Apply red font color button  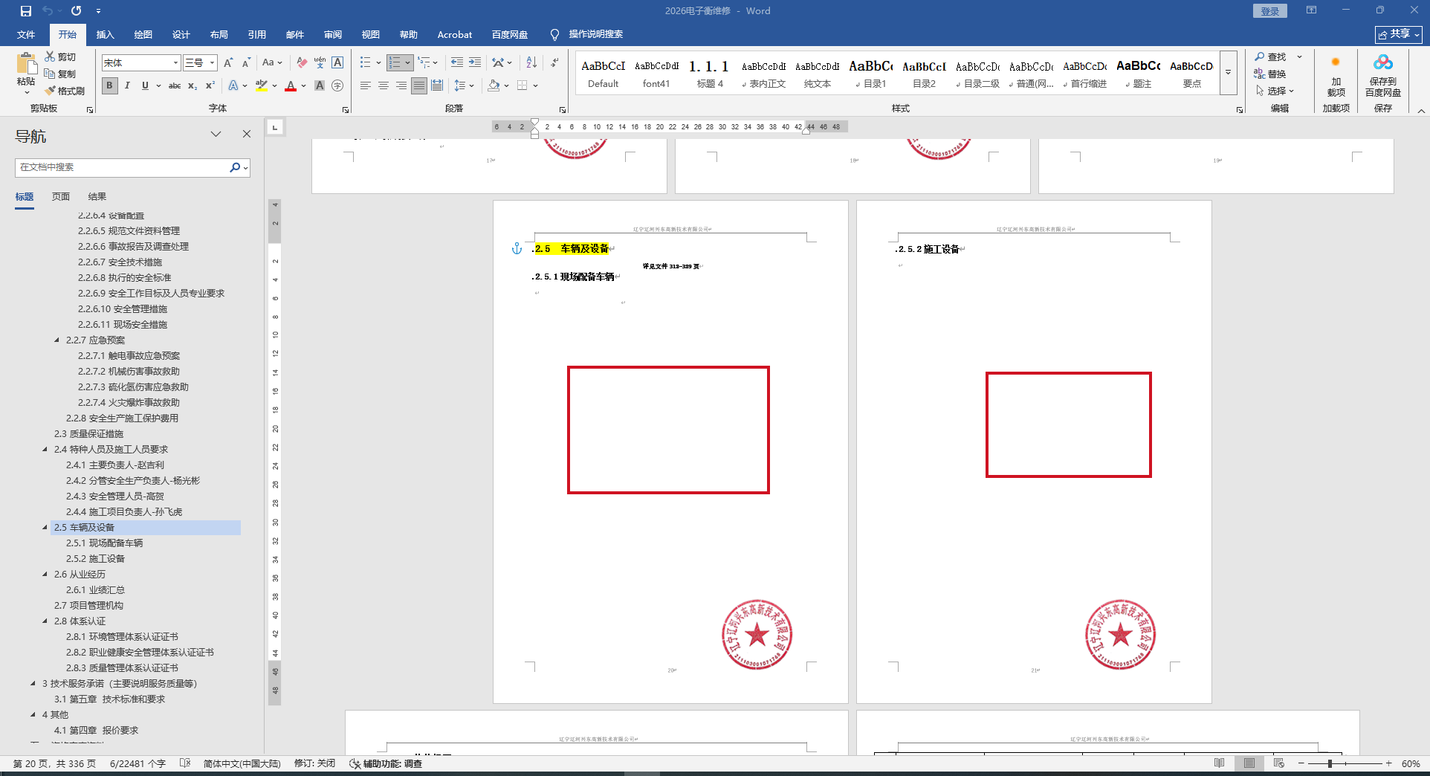(x=291, y=85)
